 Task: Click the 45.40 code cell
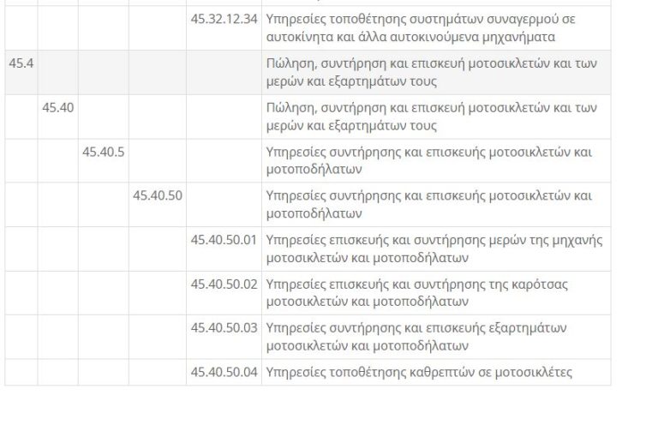[57, 108]
